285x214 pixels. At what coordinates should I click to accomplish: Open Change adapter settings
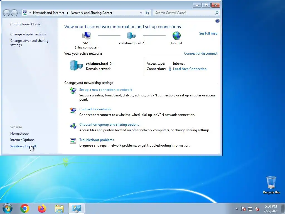28,34
